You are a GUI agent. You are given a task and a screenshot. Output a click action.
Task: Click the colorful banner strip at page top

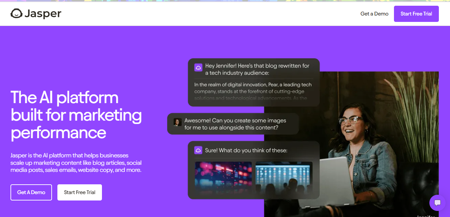coord(225,1)
